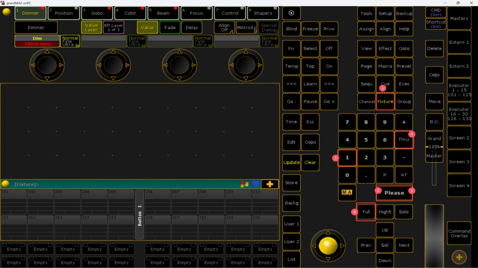Click the blue heart icon on command line
The height and width of the screenshot is (268, 478).
pyautogui.click(x=256, y=184)
